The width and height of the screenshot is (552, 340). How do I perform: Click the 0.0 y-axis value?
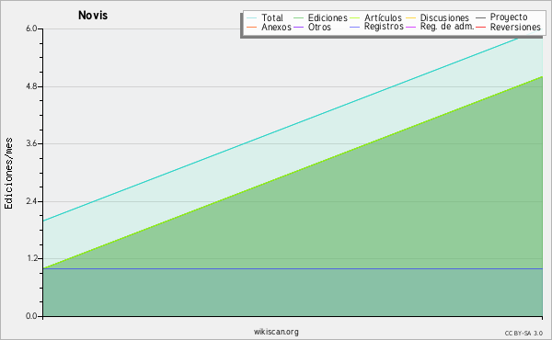click(x=31, y=316)
